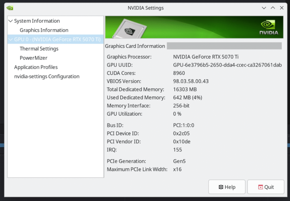Click the lifebuoy icon on Help button
This screenshot has width=290, height=201.
click(221, 187)
